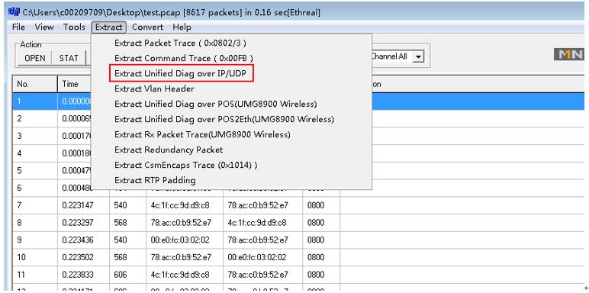Viewport: 589px width, 293px height.
Task: Click length 540 in row 7
Action: pyautogui.click(x=121, y=205)
